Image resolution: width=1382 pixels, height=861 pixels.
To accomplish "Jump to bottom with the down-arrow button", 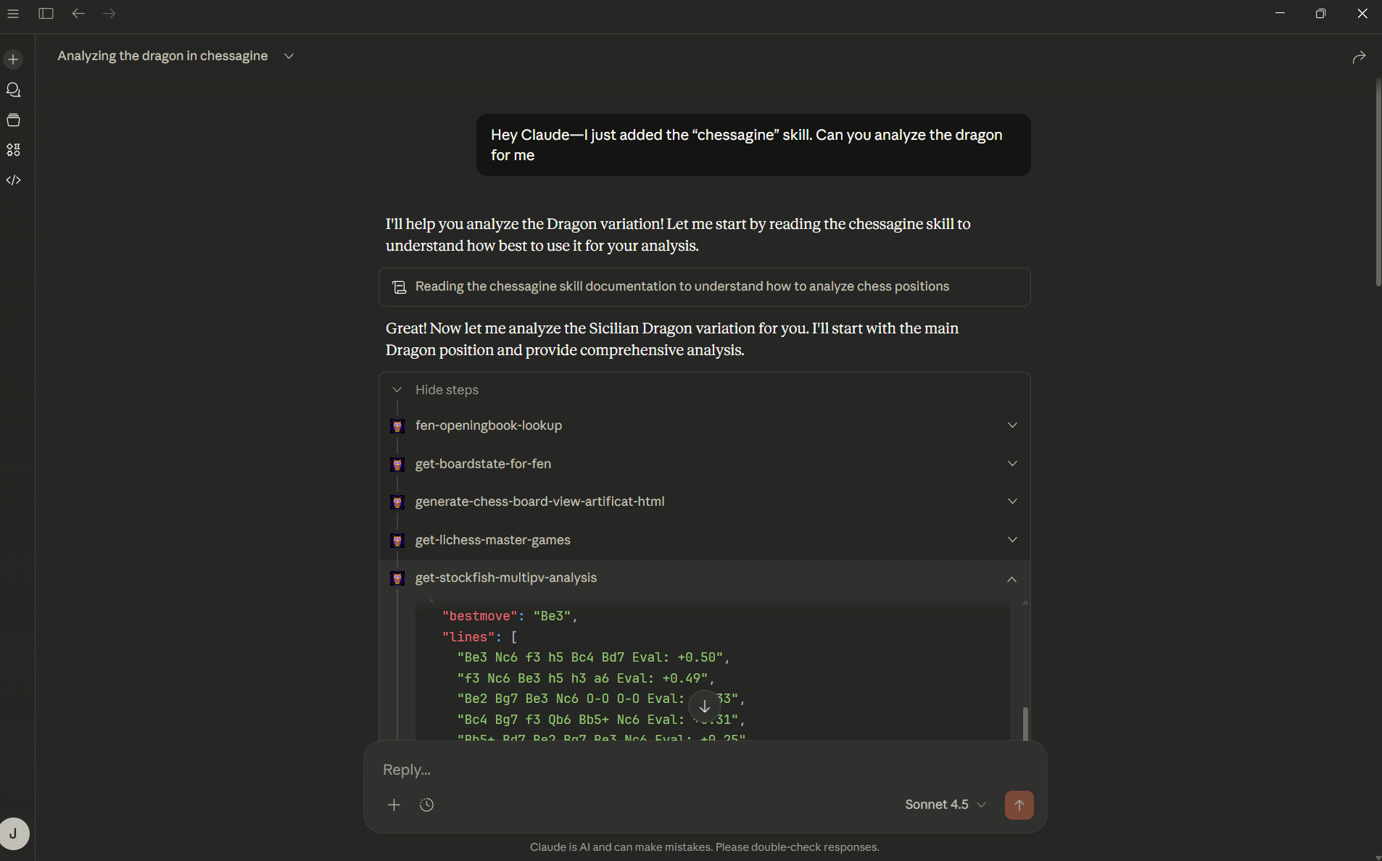I will (704, 706).
